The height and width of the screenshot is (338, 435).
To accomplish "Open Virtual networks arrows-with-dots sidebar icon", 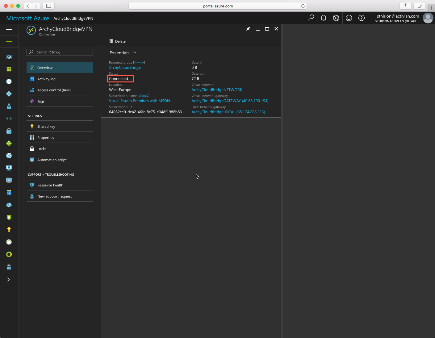I will tap(9, 119).
